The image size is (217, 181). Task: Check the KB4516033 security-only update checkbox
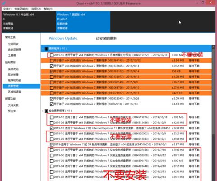[x=51, y=139]
